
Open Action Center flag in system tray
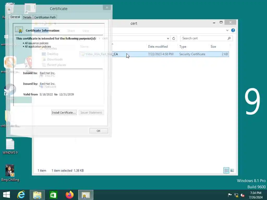tap(230, 195)
